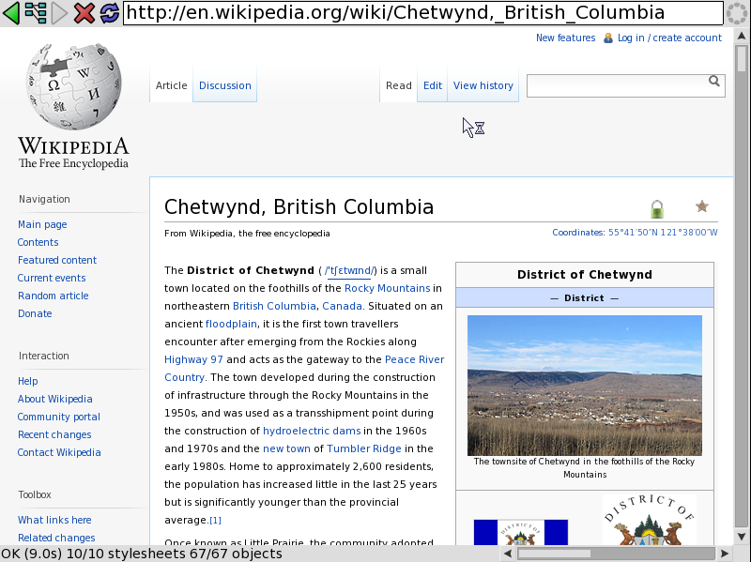Viewport: 751px width, 562px height.
Task: Open the hydroelectric dams link
Action: tap(312, 431)
